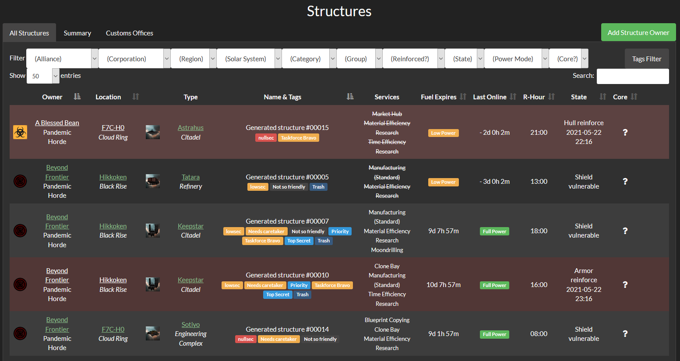This screenshot has height=361, width=680.
Task: Switch to the Summary tab
Action: [77, 32]
